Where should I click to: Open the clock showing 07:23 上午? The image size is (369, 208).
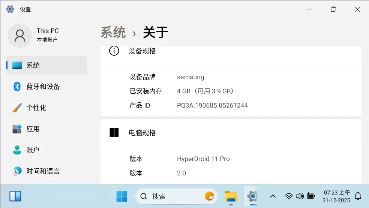coord(336,196)
